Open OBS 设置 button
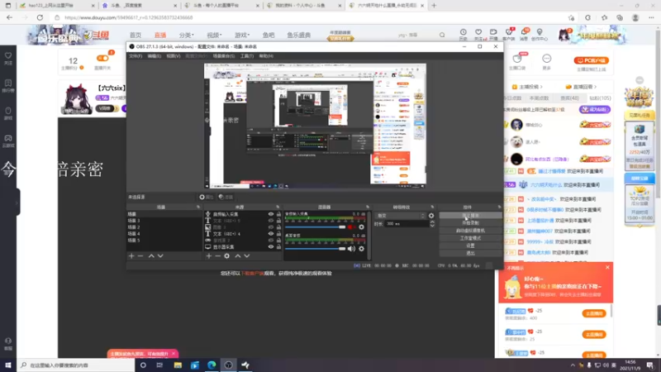This screenshot has height=372, width=661. coord(470,246)
